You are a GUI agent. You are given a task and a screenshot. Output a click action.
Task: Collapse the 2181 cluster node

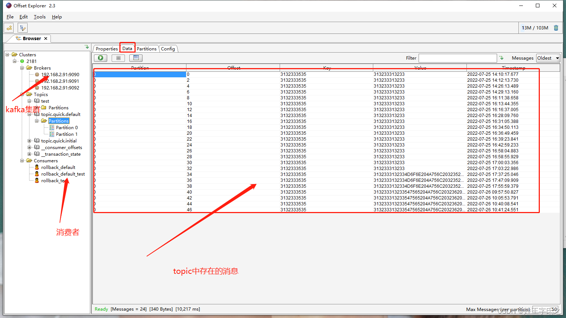click(14, 61)
